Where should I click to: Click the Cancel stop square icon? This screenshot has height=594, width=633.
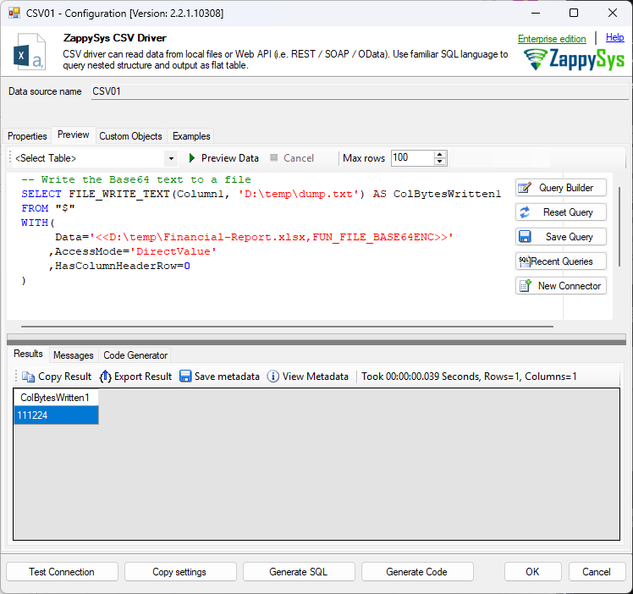pyautogui.click(x=273, y=157)
